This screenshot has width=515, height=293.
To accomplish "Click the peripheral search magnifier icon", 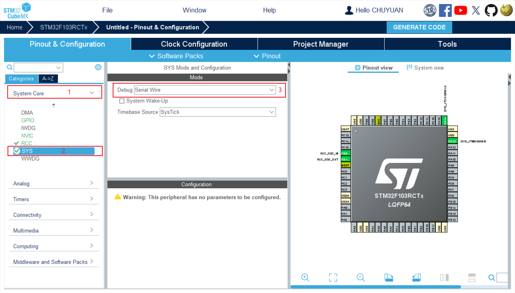I will click(10, 67).
